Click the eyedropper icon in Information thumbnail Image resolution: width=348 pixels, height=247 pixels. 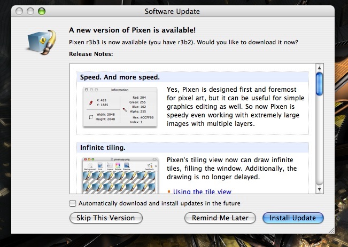point(125,109)
